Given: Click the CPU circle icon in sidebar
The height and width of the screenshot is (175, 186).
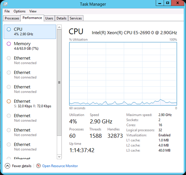Looking at the screenshot, I should 9,29.
